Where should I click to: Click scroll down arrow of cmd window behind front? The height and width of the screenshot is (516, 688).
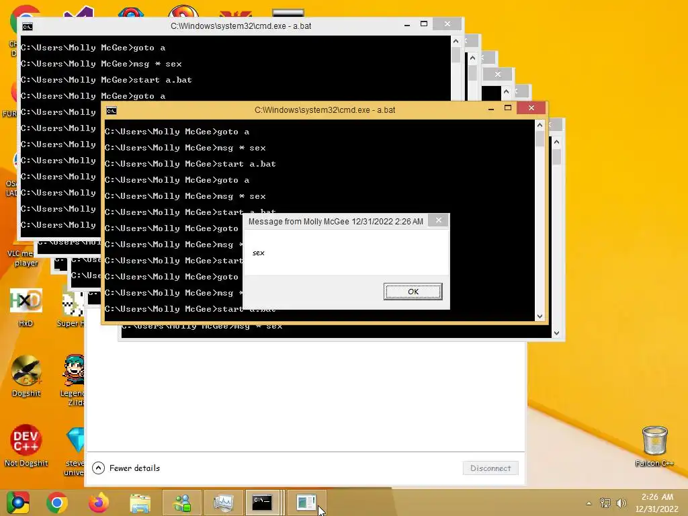click(556, 333)
